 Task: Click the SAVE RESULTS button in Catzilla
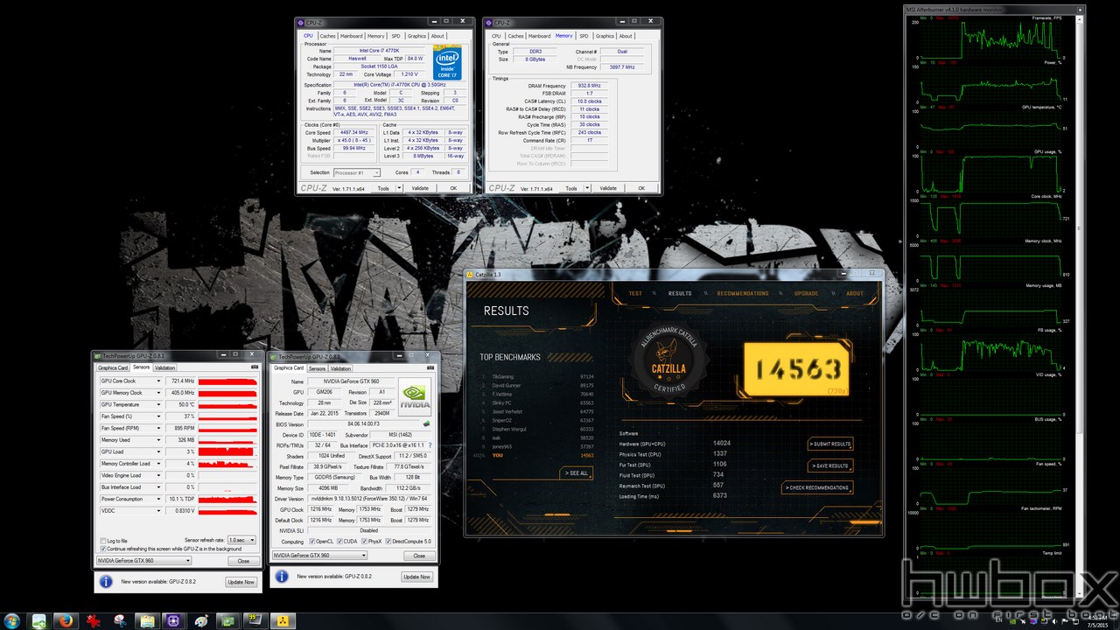(x=830, y=465)
